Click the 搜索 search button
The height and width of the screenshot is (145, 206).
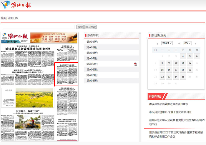point(80,27)
